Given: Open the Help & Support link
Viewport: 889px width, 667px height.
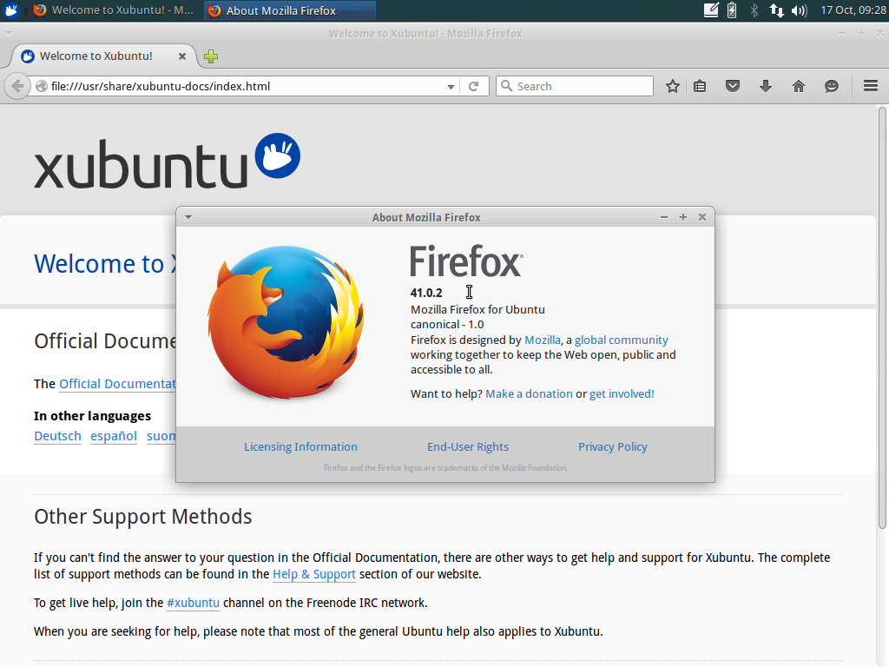Looking at the screenshot, I should click(x=314, y=574).
